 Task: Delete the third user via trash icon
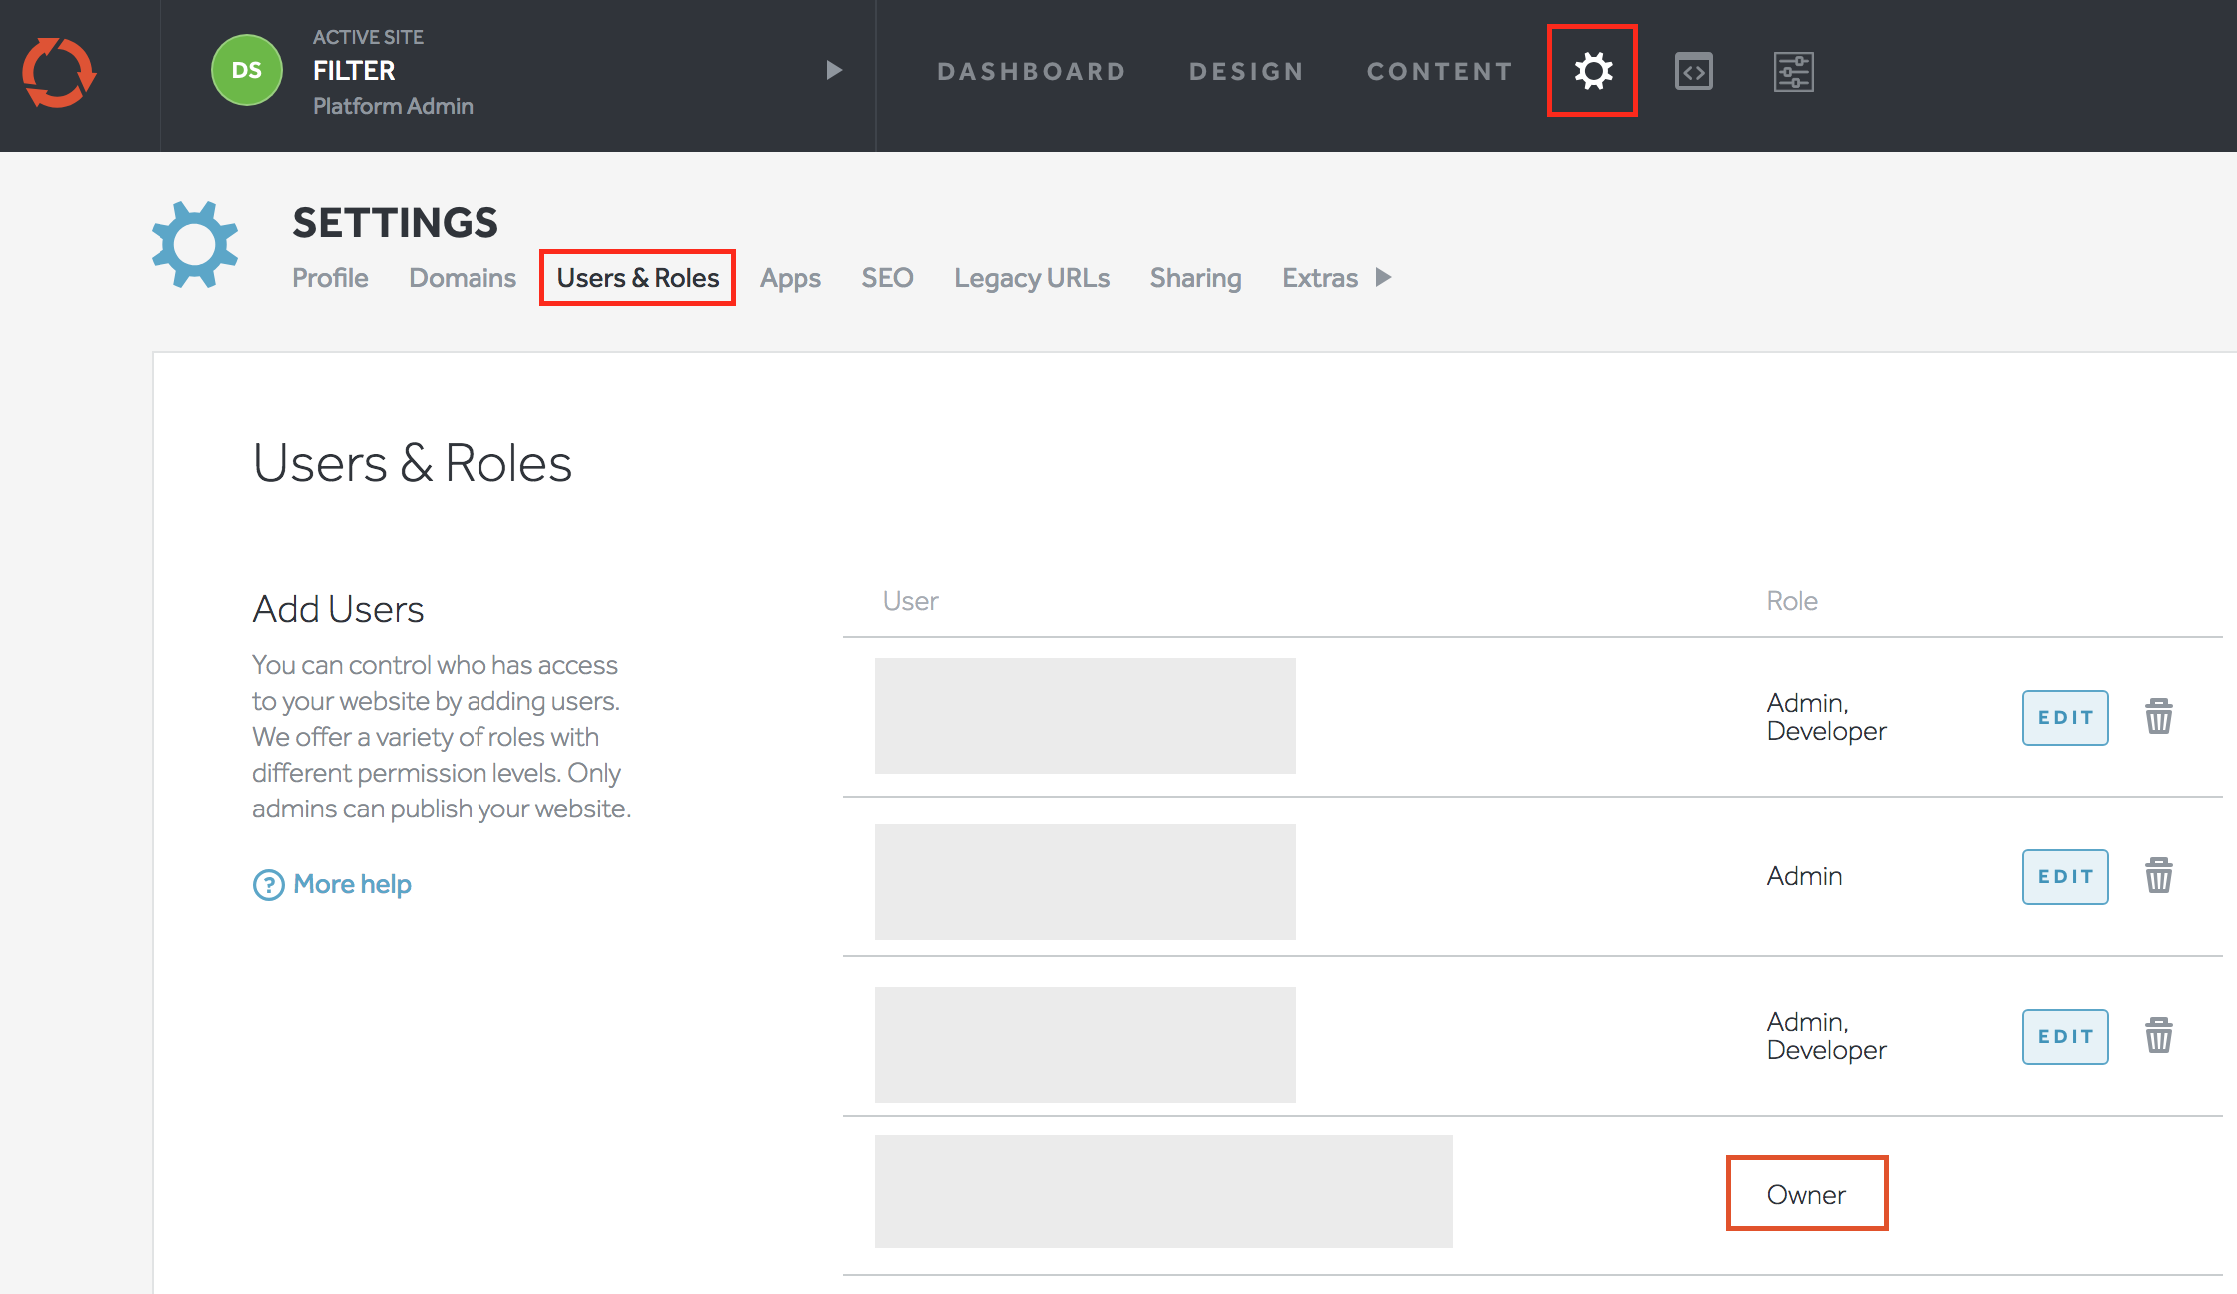pos(2158,1036)
